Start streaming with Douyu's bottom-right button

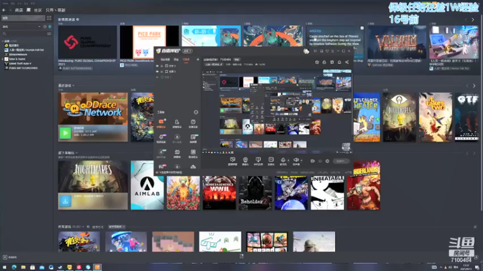(341, 161)
